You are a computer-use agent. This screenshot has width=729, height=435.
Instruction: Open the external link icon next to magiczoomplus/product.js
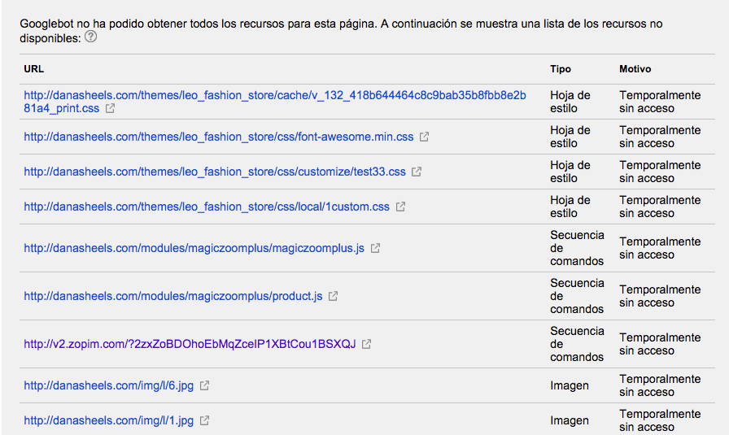click(333, 296)
